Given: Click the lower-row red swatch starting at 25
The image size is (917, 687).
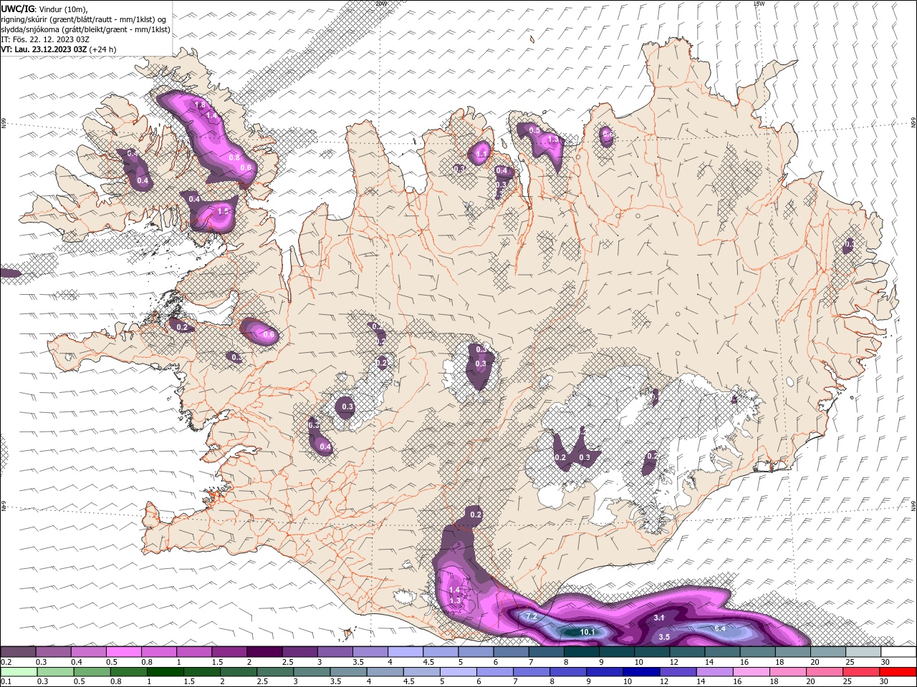Looking at the screenshot, I should (862, 672).
